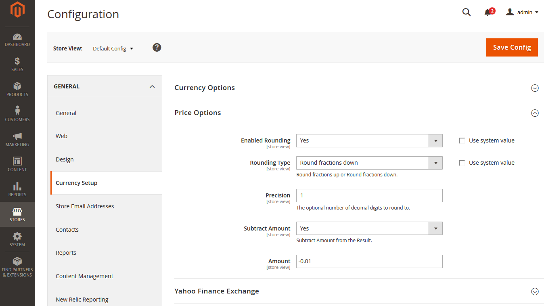Select the Store Email Addresses tab
Viewport: 544px width, 306px height.
[85, 206]
